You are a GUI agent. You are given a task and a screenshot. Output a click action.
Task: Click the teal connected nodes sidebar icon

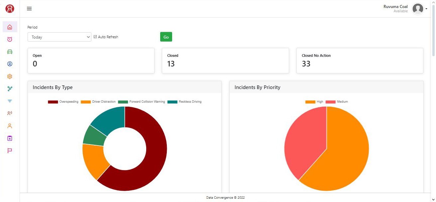[10, 89]
